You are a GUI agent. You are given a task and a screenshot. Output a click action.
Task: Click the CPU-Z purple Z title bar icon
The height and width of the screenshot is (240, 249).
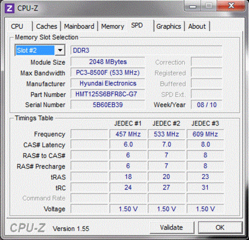(x=9, y=8)
